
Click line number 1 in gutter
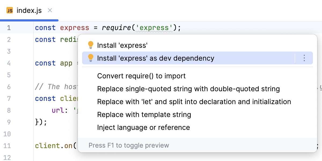9,28
